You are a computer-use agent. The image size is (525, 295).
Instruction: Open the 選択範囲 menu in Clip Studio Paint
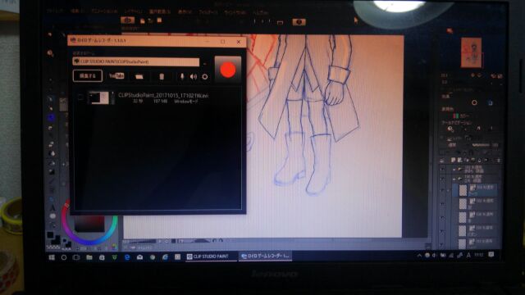coord(159,11)
